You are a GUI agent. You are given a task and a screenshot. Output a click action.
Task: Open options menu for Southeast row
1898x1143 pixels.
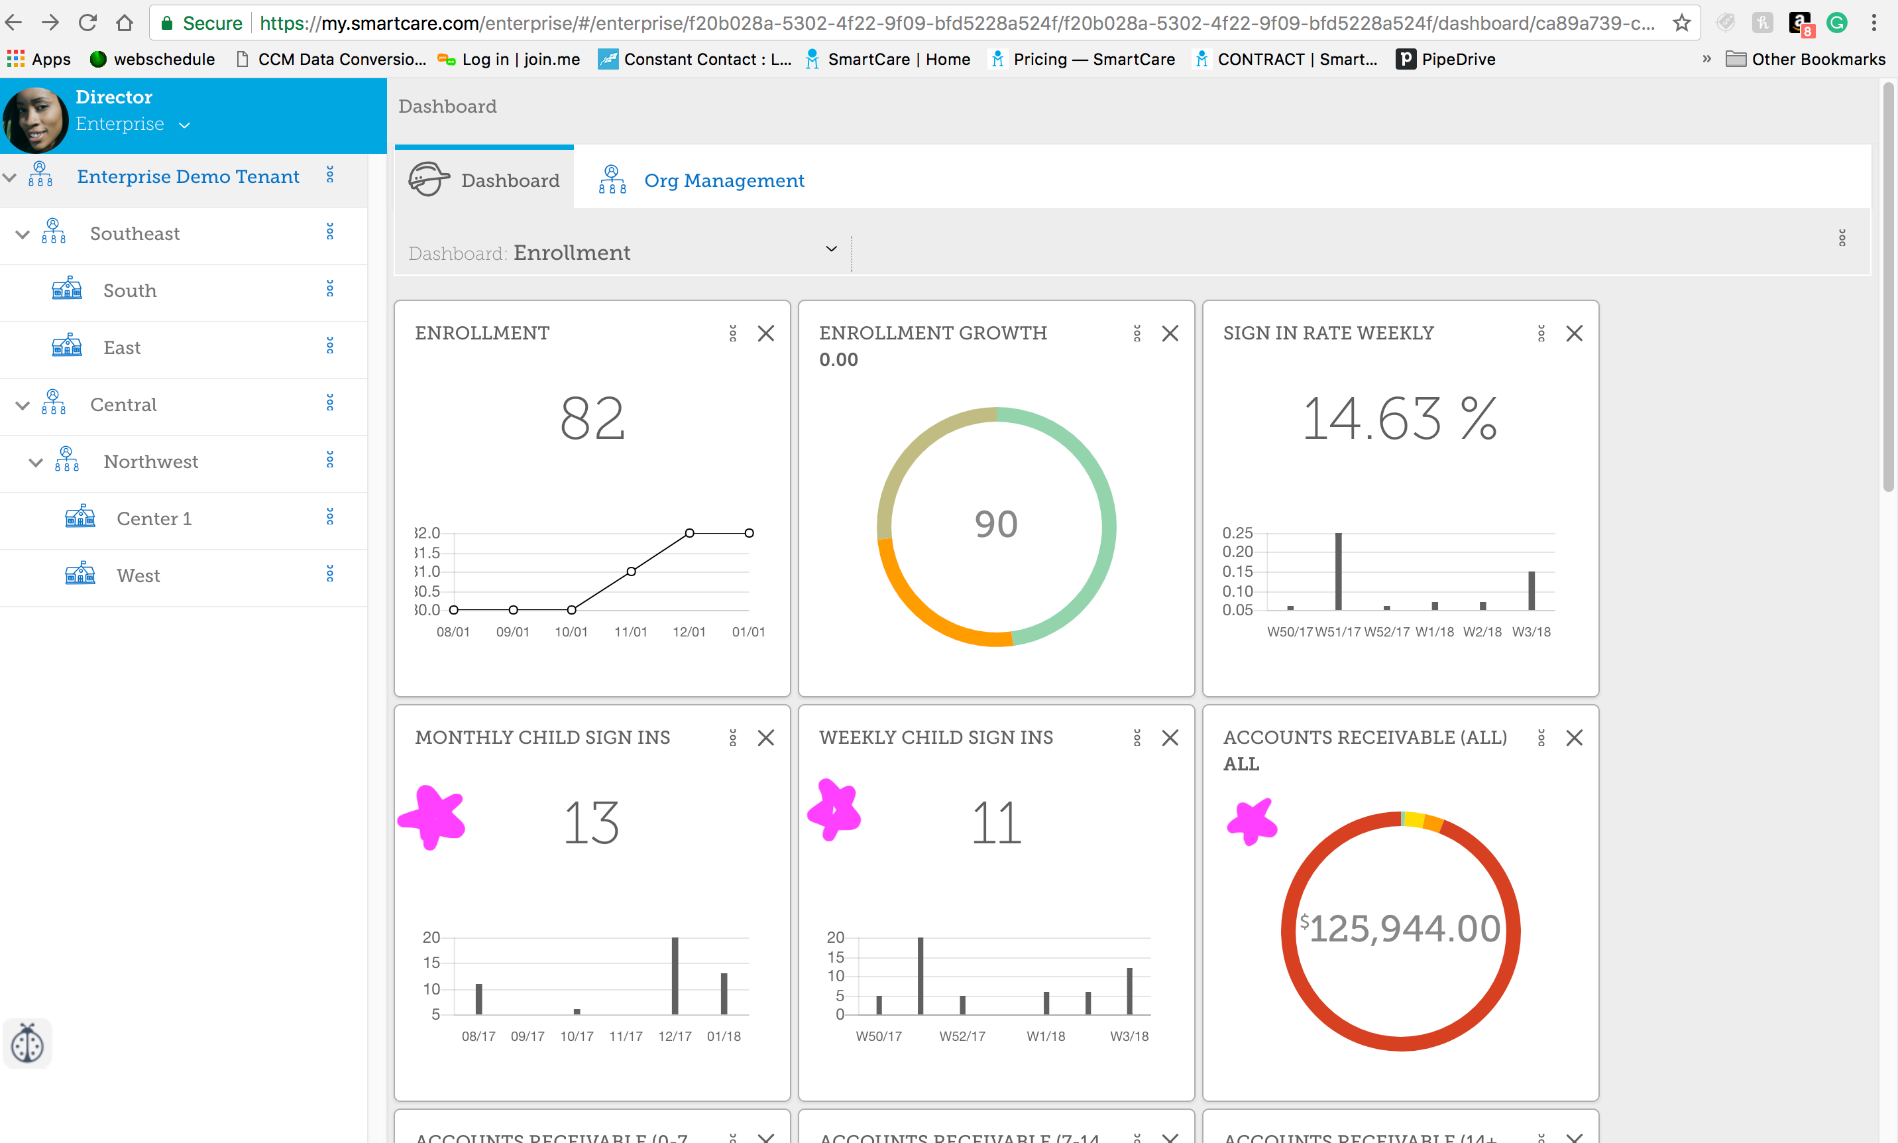[330, 232]
